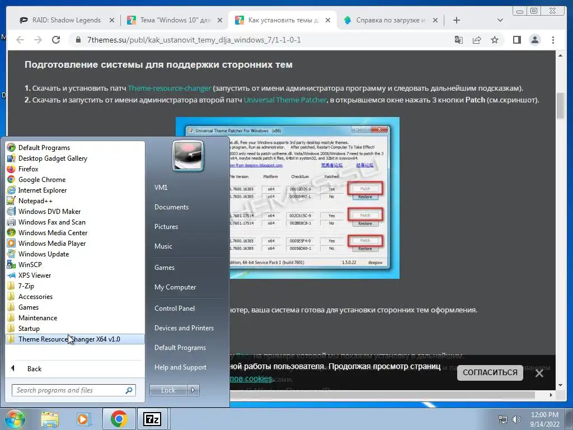
Task: Go back to the previous page
Action: (x=20, y=40)
